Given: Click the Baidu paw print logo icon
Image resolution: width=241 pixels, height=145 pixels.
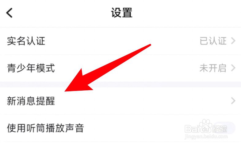Looking at the screenshot, I should click(x=205, y=126).
